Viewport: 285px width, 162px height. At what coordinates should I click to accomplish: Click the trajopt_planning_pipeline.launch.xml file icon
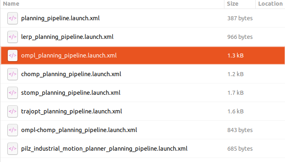pos(13,111)
